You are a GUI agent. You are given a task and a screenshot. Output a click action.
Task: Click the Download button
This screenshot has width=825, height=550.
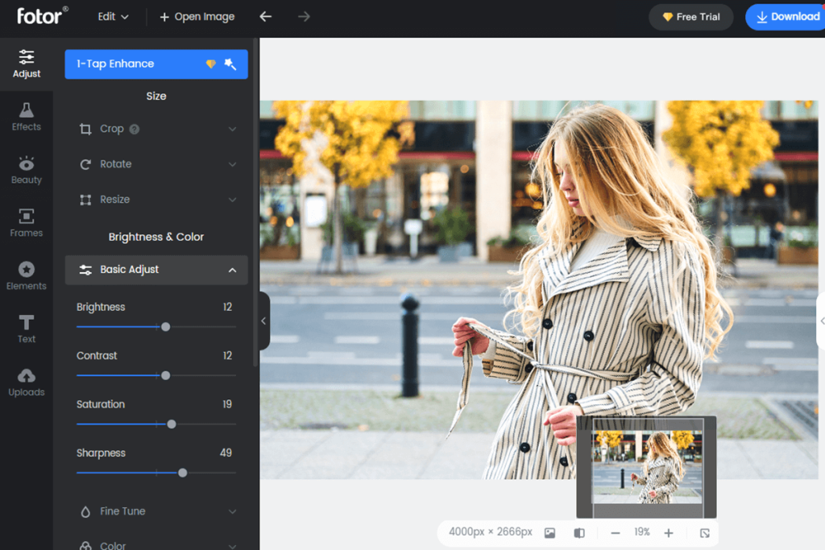coord(785,16)
